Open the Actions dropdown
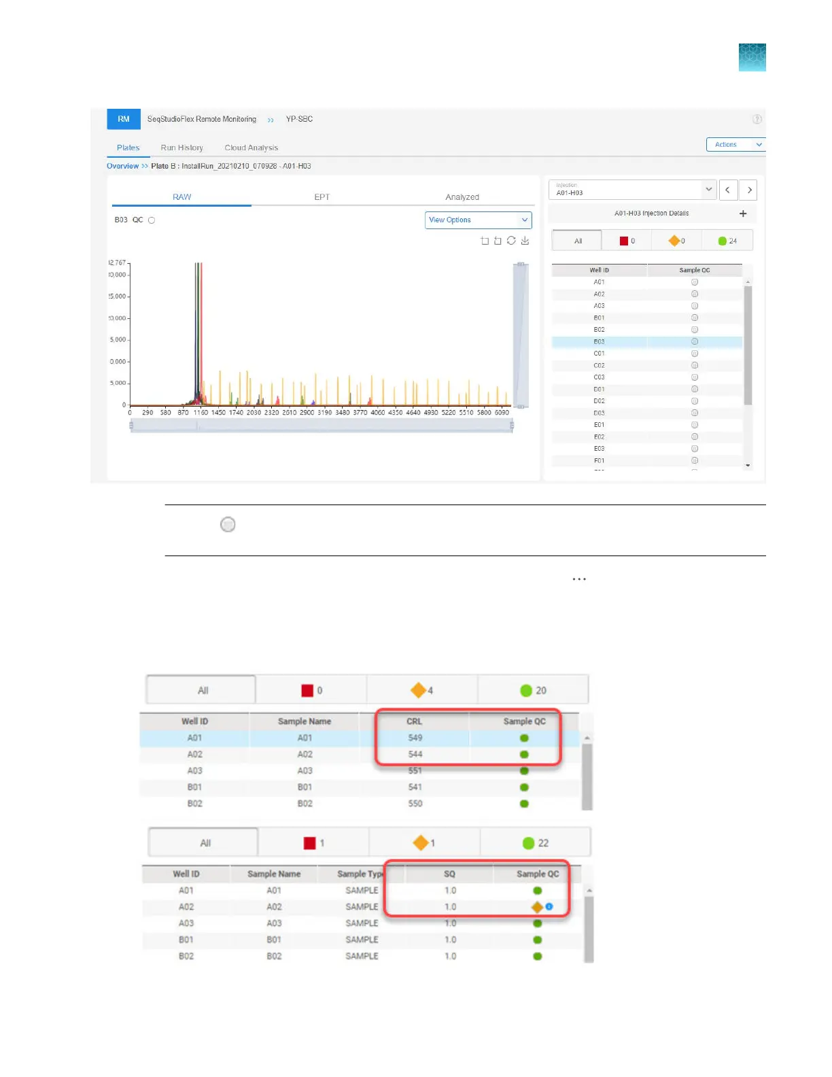This screenshot has height=1077, width=832. click(735, 144)
